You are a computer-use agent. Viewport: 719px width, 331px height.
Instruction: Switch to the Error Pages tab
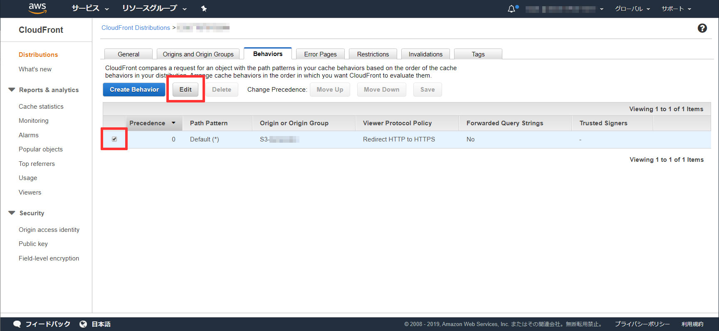(x=320, y=54)
